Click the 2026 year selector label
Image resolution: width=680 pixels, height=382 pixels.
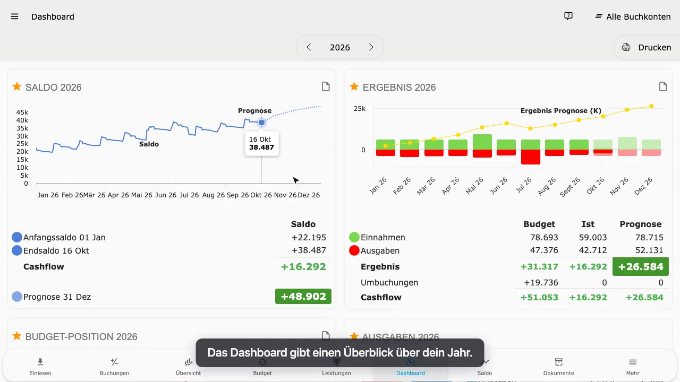click(x=340, y=48)
